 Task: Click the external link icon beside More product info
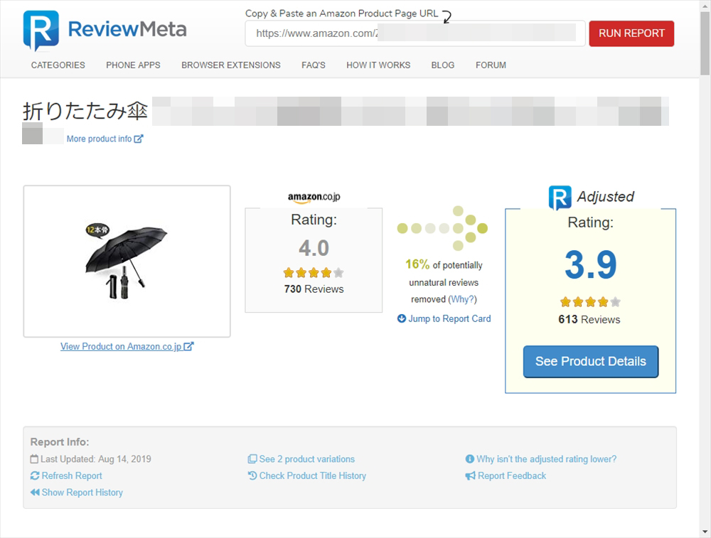[139, 139]
